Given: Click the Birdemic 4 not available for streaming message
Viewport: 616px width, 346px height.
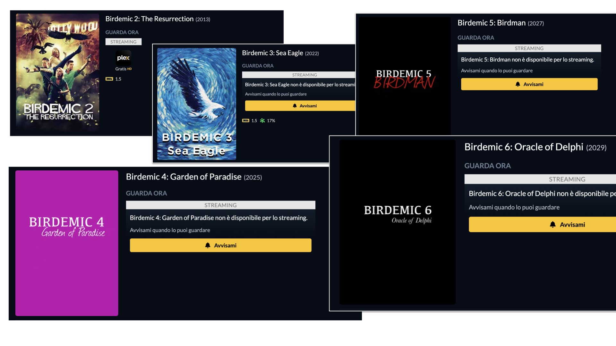Looking at the screenshot, I should [x=218, y=218].
